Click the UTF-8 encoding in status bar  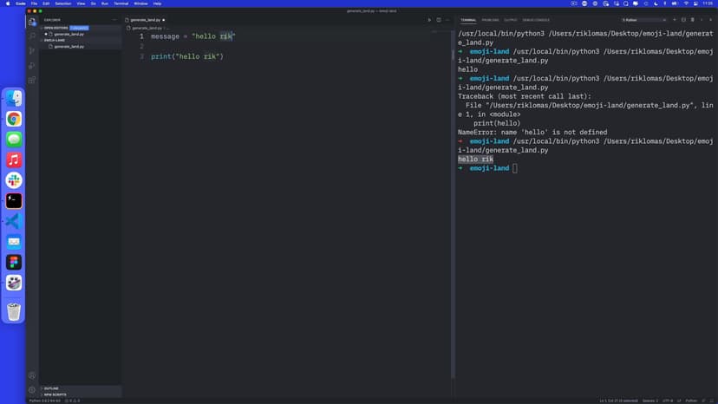667,401
